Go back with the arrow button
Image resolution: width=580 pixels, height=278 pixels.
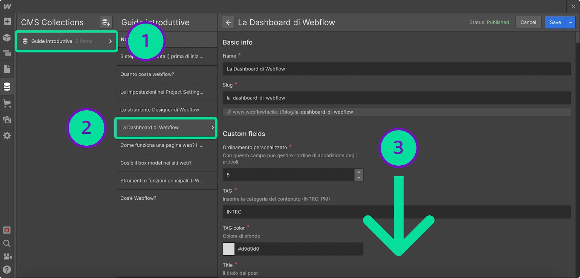click(x=228, y=22)
